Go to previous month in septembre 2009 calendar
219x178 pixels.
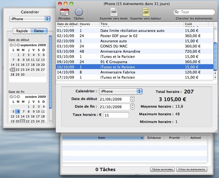point(11,45)
